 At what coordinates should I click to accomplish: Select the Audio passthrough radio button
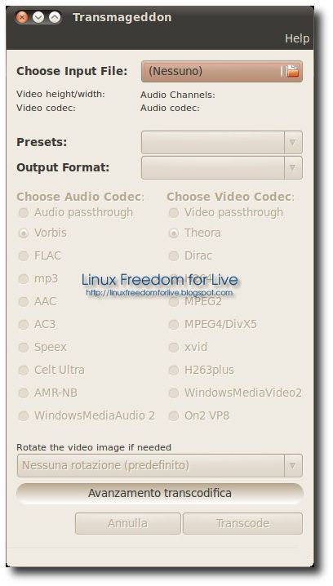pyautogui.click(x=24, y=213)
